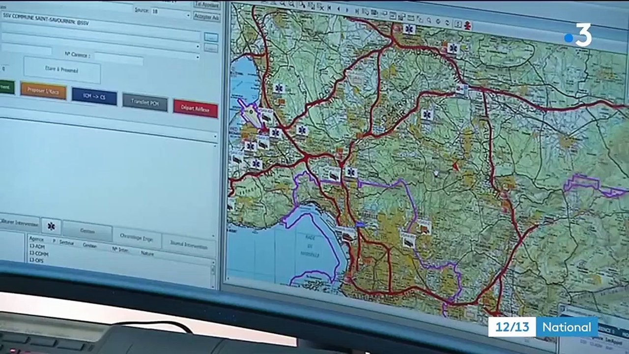The width and height of the screenshot is (629, 354).
Task: Click the blue SCM -> CS button
Action: pyautogui.click(x=94, y=97)
